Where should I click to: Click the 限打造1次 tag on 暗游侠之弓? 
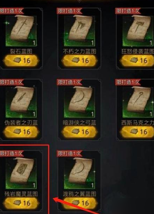point(70,82)
